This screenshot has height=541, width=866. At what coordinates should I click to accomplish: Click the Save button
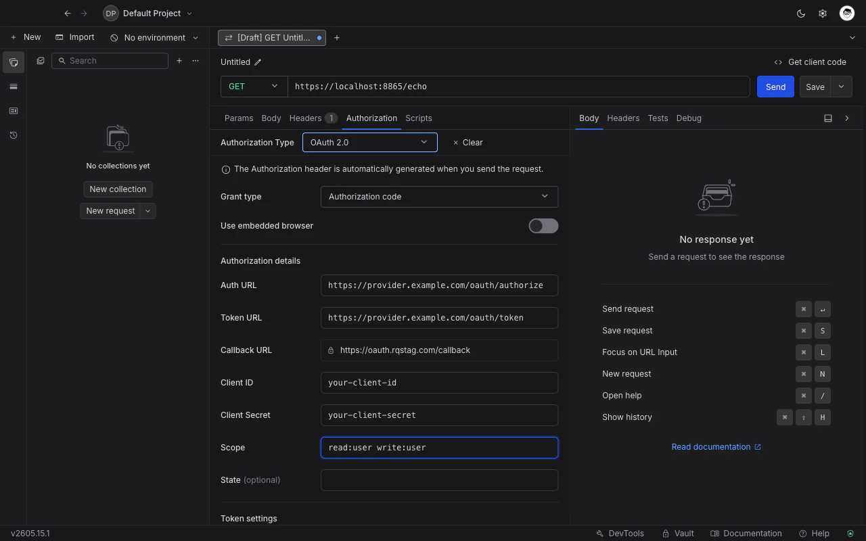(815, 87)
